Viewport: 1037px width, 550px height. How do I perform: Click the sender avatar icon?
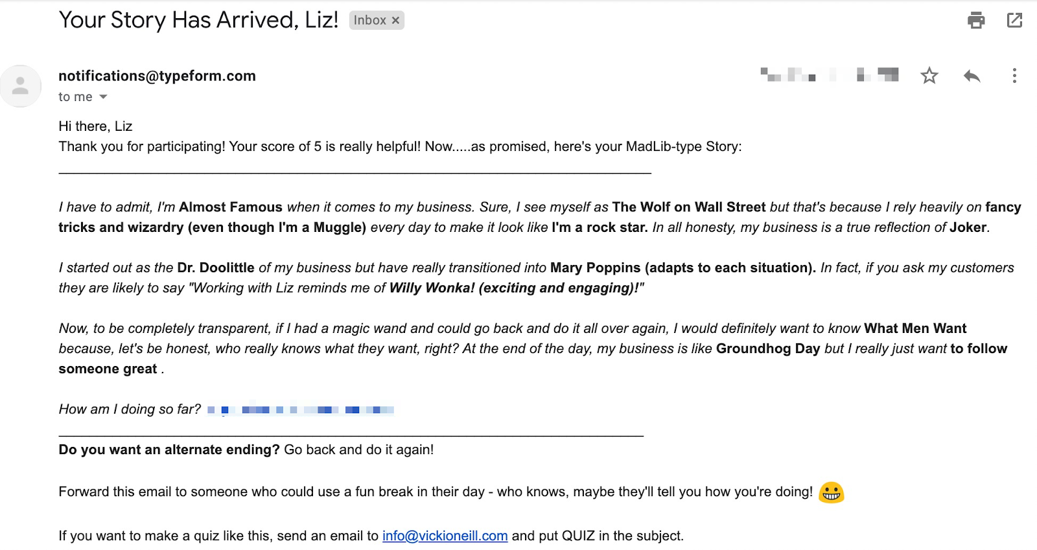click(21, 86)
